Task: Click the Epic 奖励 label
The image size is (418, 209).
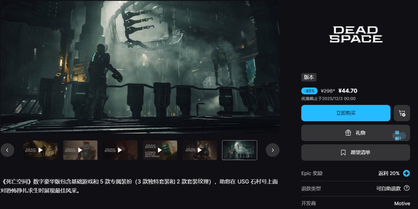Action: click(x=312, y=173)
